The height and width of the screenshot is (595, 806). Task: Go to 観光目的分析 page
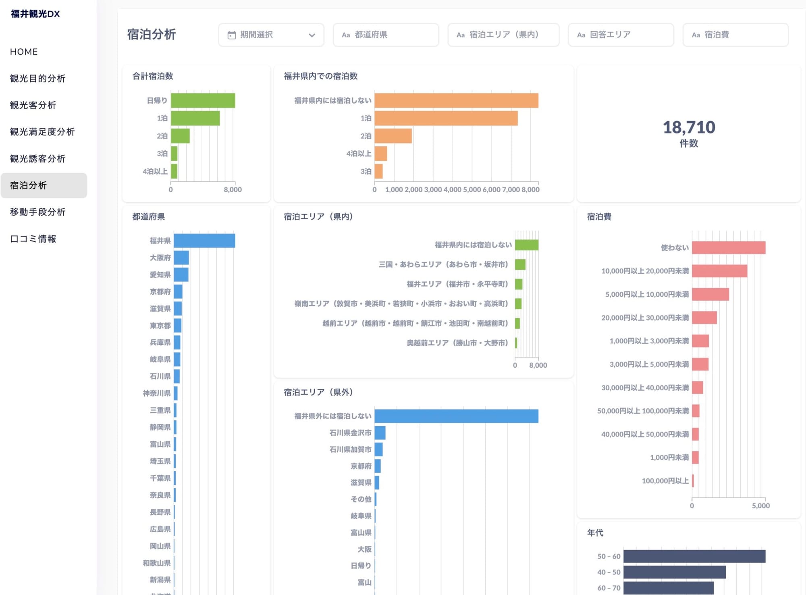pos(37,78)
